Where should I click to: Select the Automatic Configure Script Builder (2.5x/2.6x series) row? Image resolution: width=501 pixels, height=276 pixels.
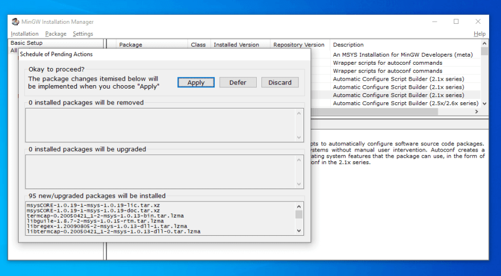(x=405, y=103)
